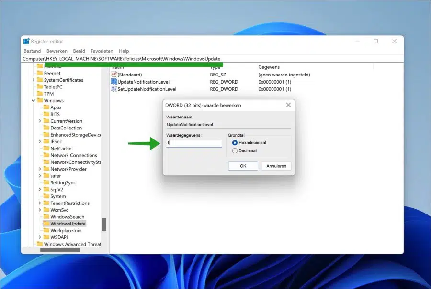
Task: Select the (Standaard) string value icon
Action: 114,75
